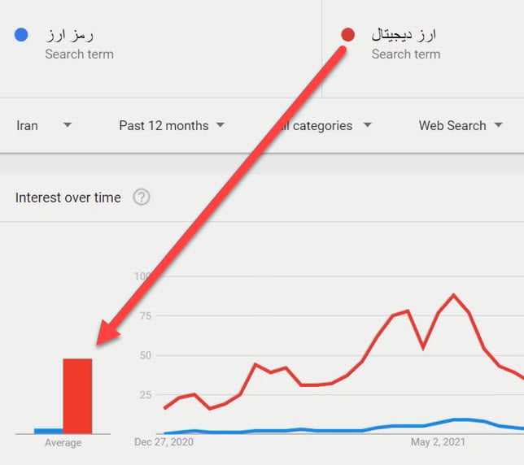This screenshot has height=465, width=524.
Task: Click the blue dot beside رمز ارز
Action: pyautogui.click(x=22, y=35)
